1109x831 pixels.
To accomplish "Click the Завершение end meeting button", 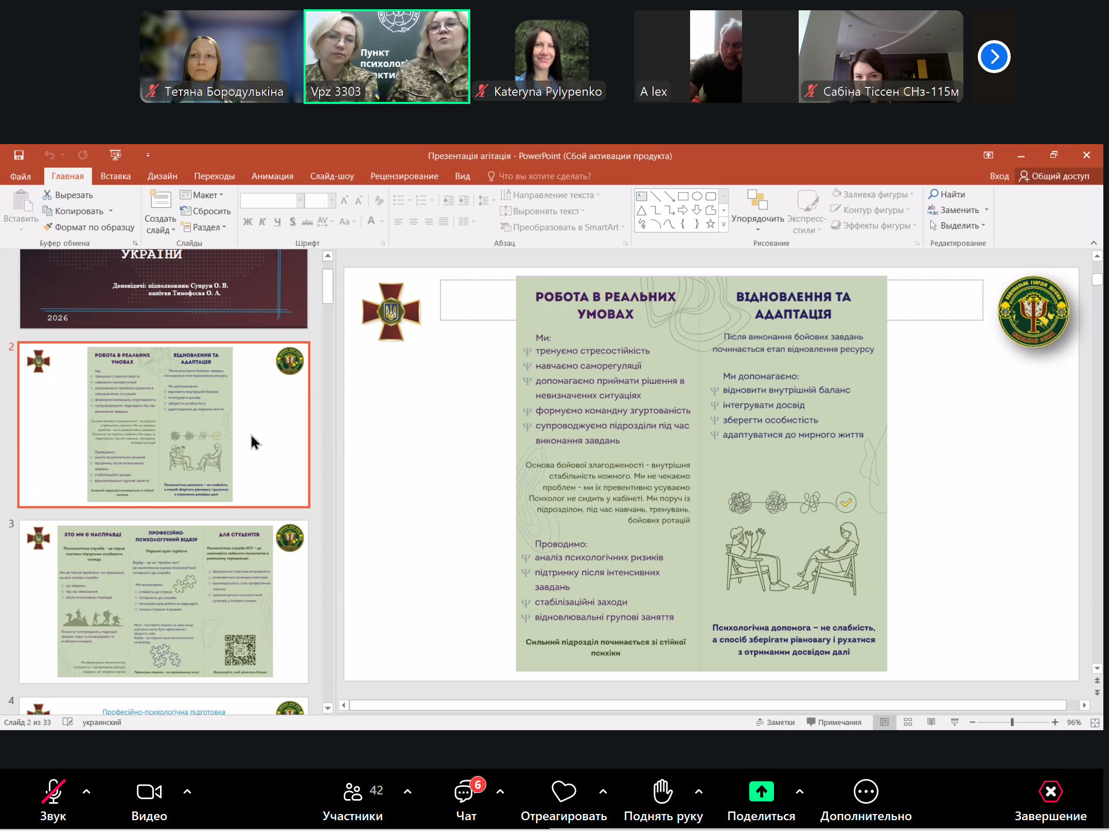I will tap(1050, 792).
